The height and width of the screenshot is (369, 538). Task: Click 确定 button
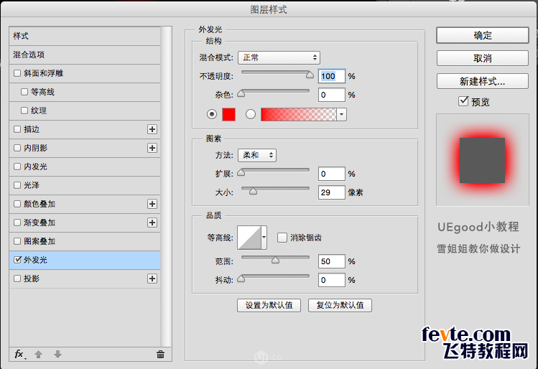point(483,35)
